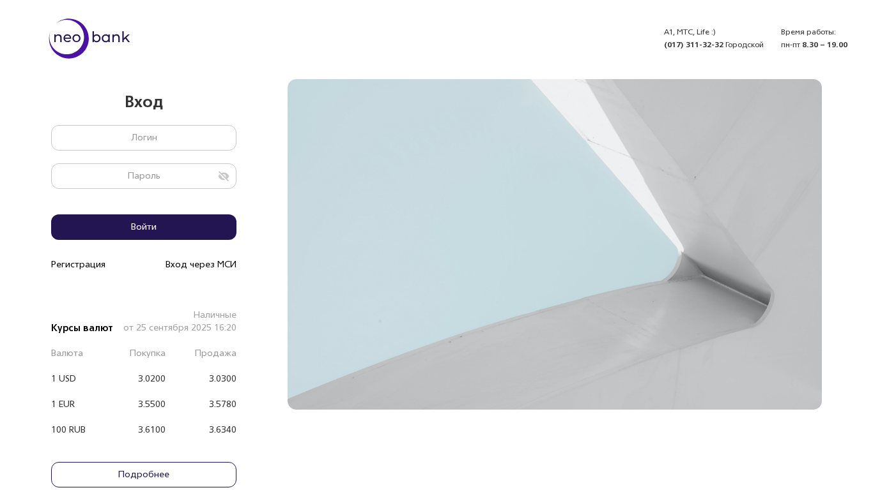
Task: Click phone number (017) 311-32-32
Action: pyautogui.click(x=694, y=45)
